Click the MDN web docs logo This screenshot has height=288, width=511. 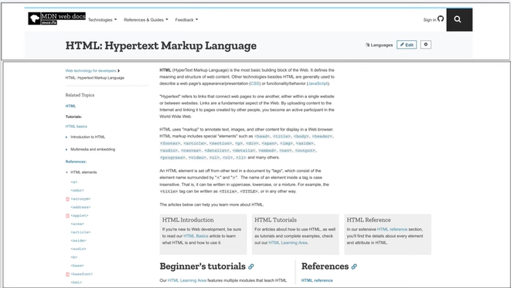(x=56, y=19)
